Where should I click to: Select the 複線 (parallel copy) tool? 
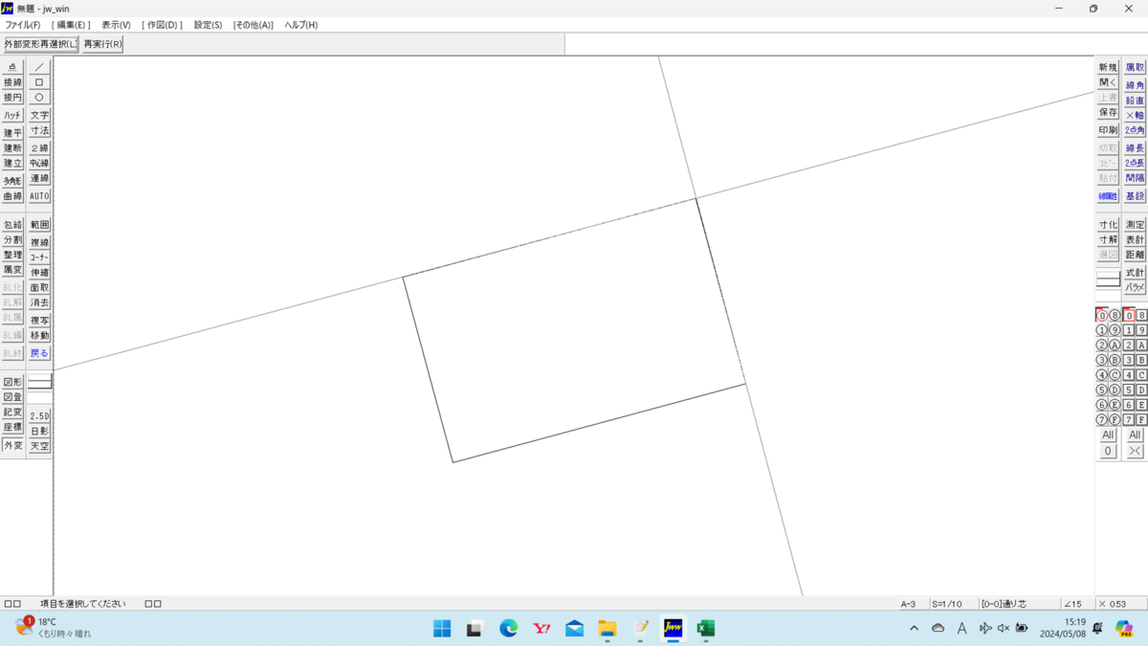39,242
